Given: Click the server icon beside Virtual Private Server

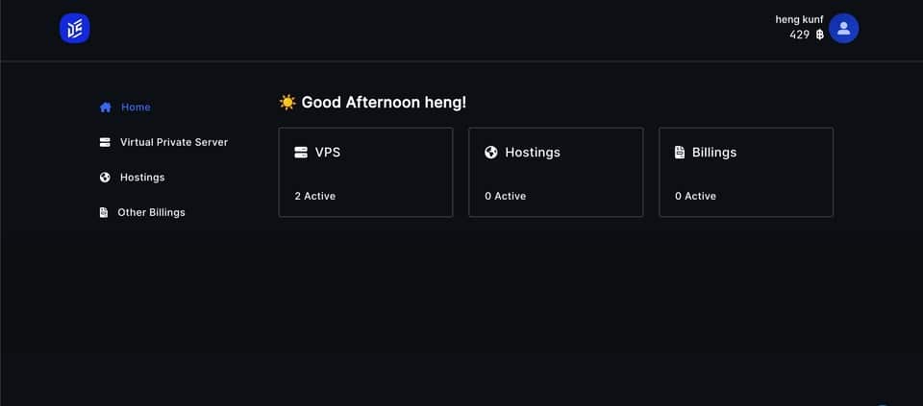Looking at the screenshot, I should (105, 142).
